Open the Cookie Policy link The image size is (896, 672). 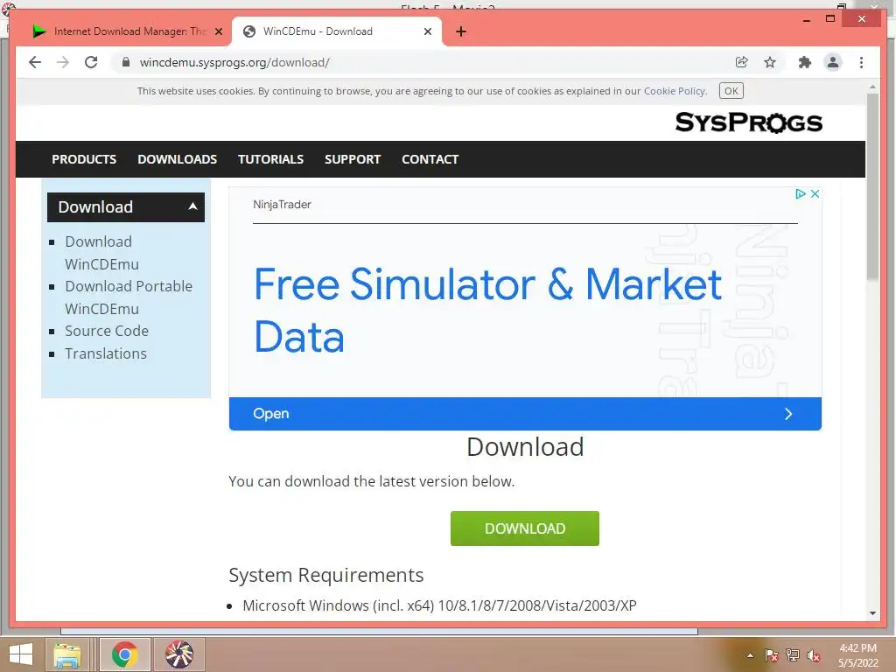675,91
